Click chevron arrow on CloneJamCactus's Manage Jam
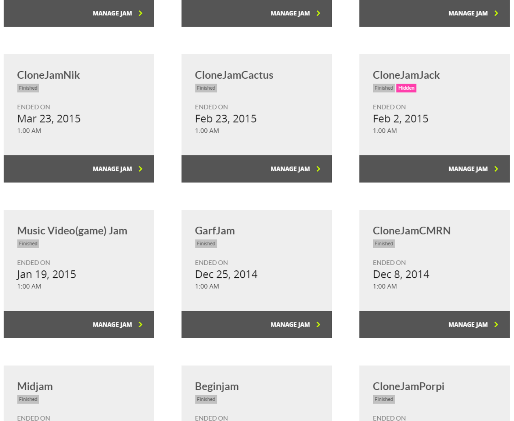Image resolution: width=514 pixels, height=421 pixels. [x=318, y=169]
